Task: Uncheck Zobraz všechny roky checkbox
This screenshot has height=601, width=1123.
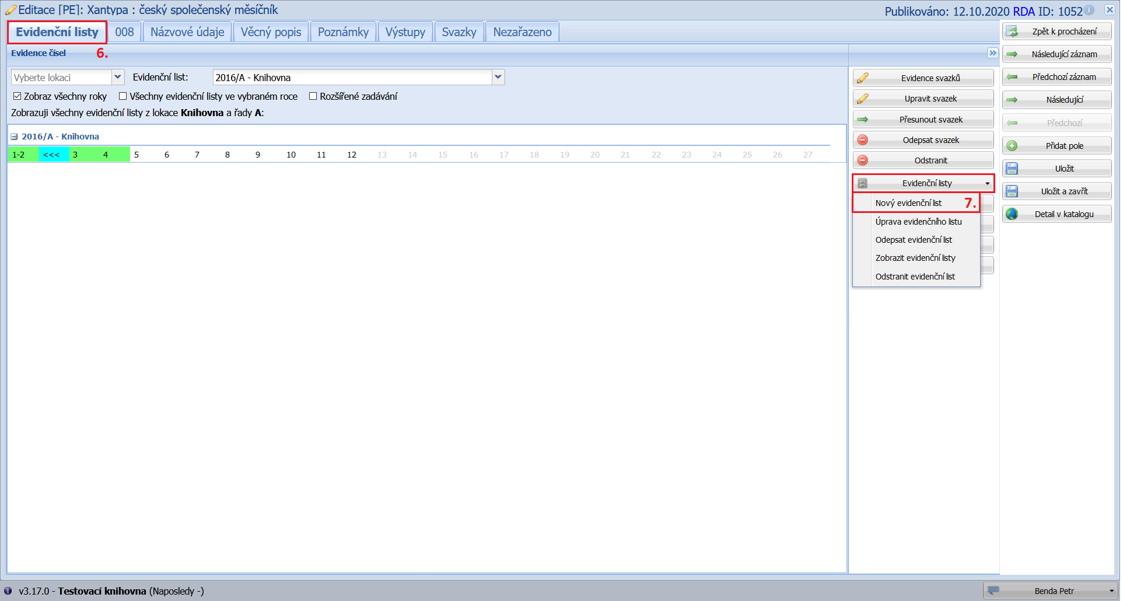Action: 18,96
